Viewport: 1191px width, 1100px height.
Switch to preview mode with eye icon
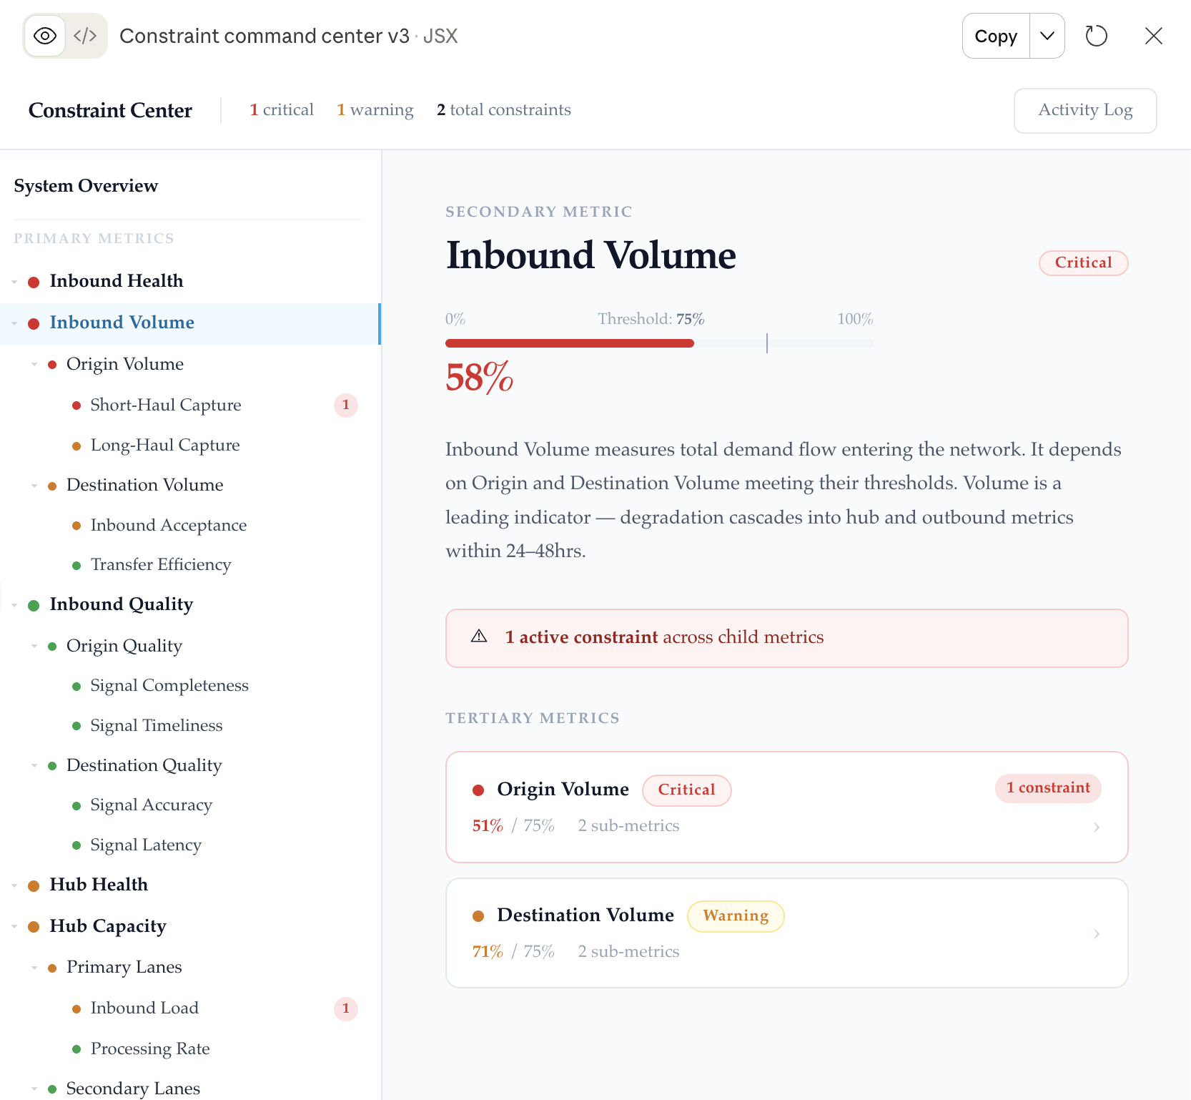click(x=45, y=36)
